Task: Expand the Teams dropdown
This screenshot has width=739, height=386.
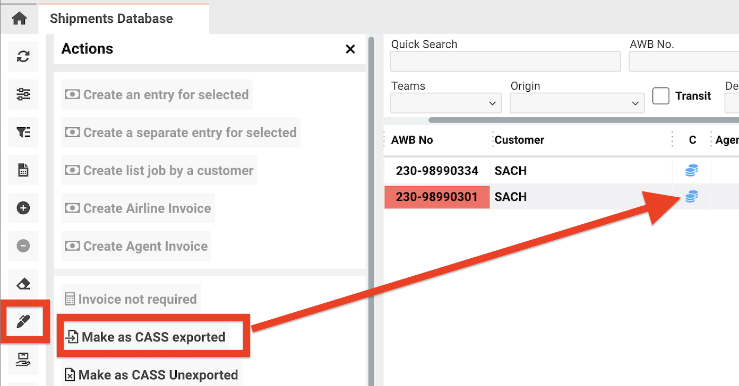Action: (x=445, y=103)
